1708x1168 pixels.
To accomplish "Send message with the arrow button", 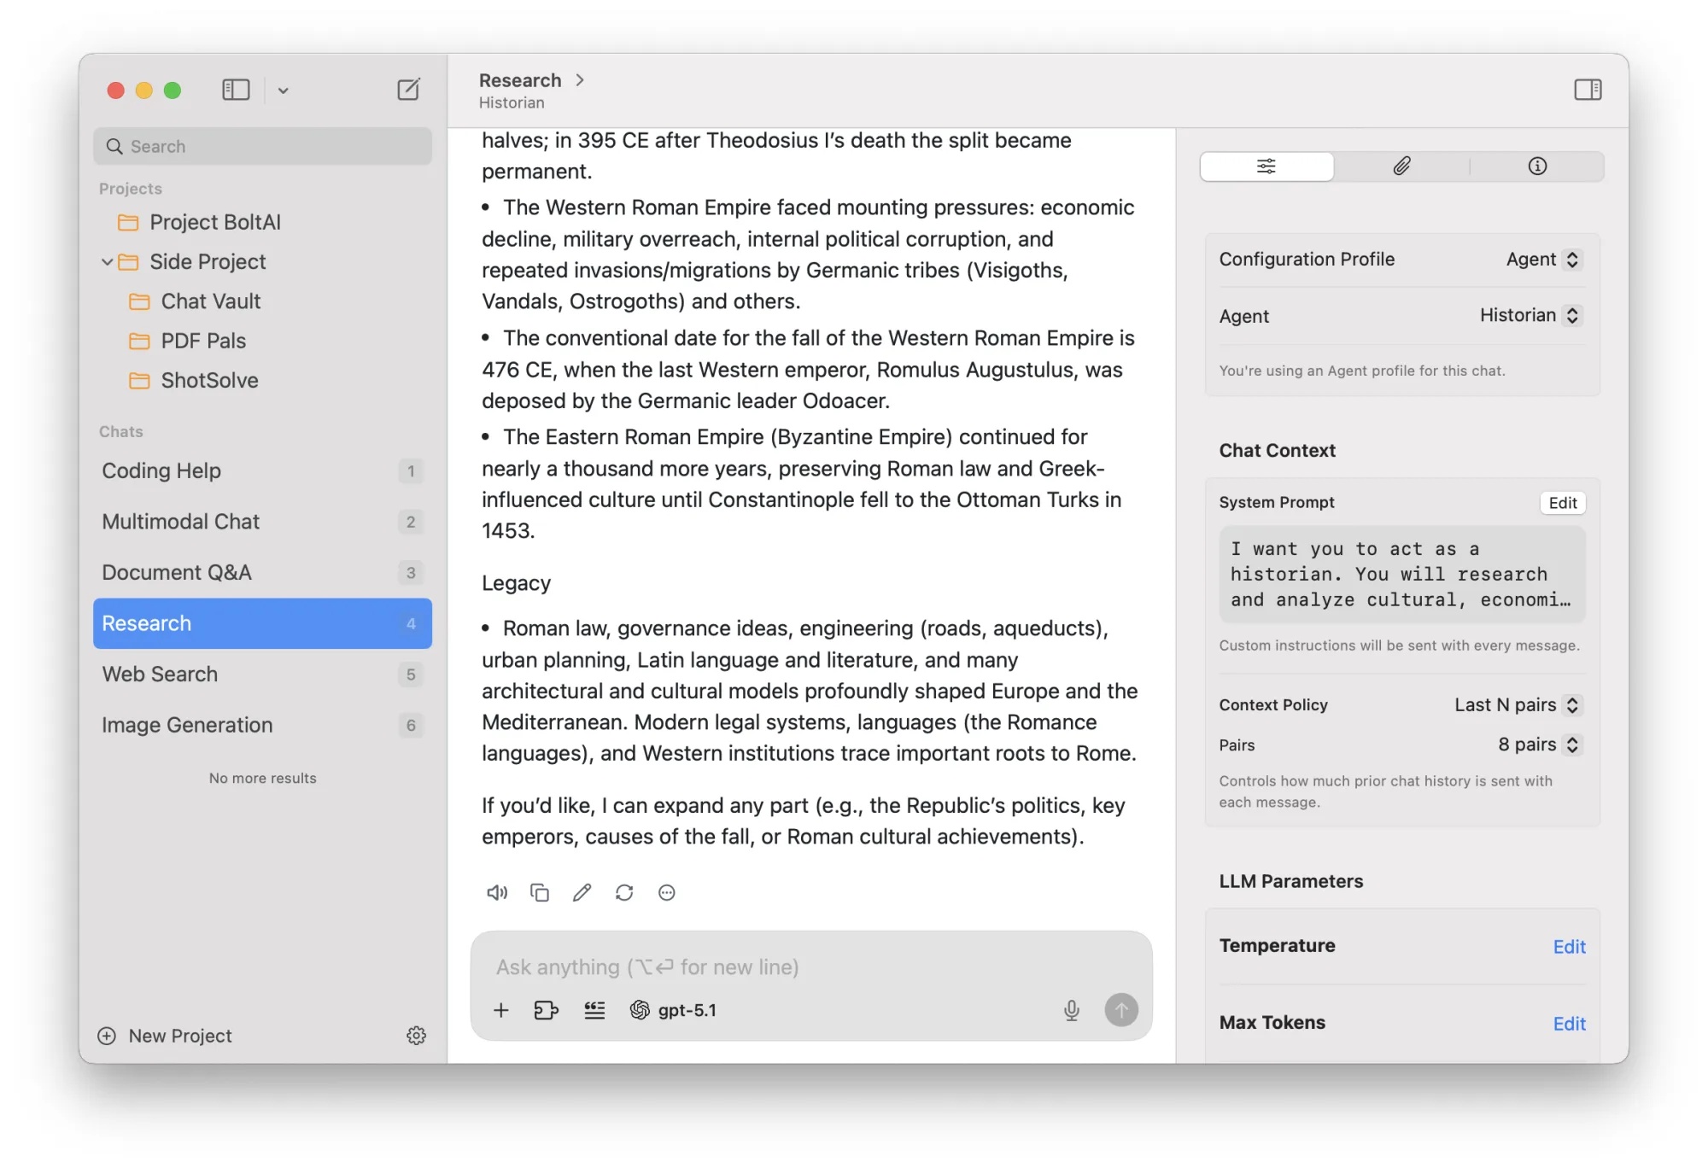I will coord(1121,1010).
